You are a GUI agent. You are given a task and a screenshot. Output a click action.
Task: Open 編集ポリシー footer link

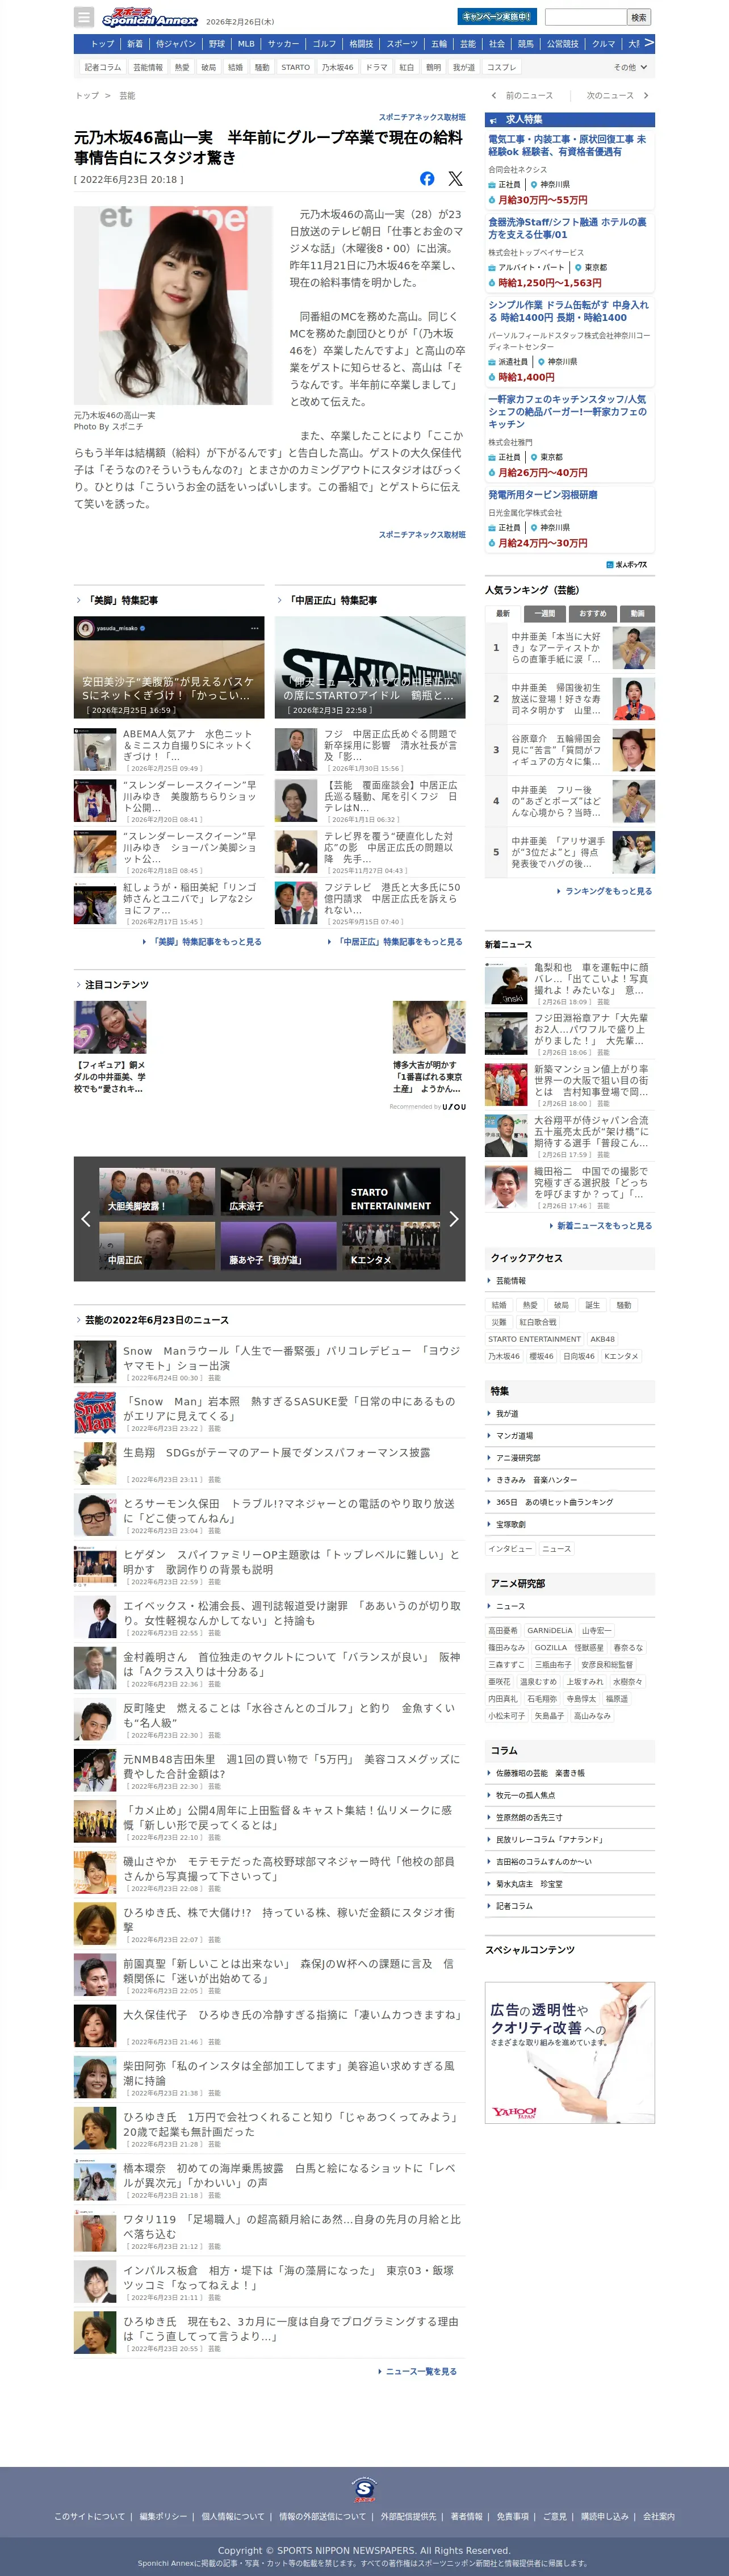[x=163, y=2516]
